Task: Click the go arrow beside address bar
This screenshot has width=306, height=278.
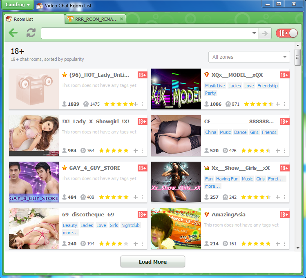Action: tap(265, 33)
